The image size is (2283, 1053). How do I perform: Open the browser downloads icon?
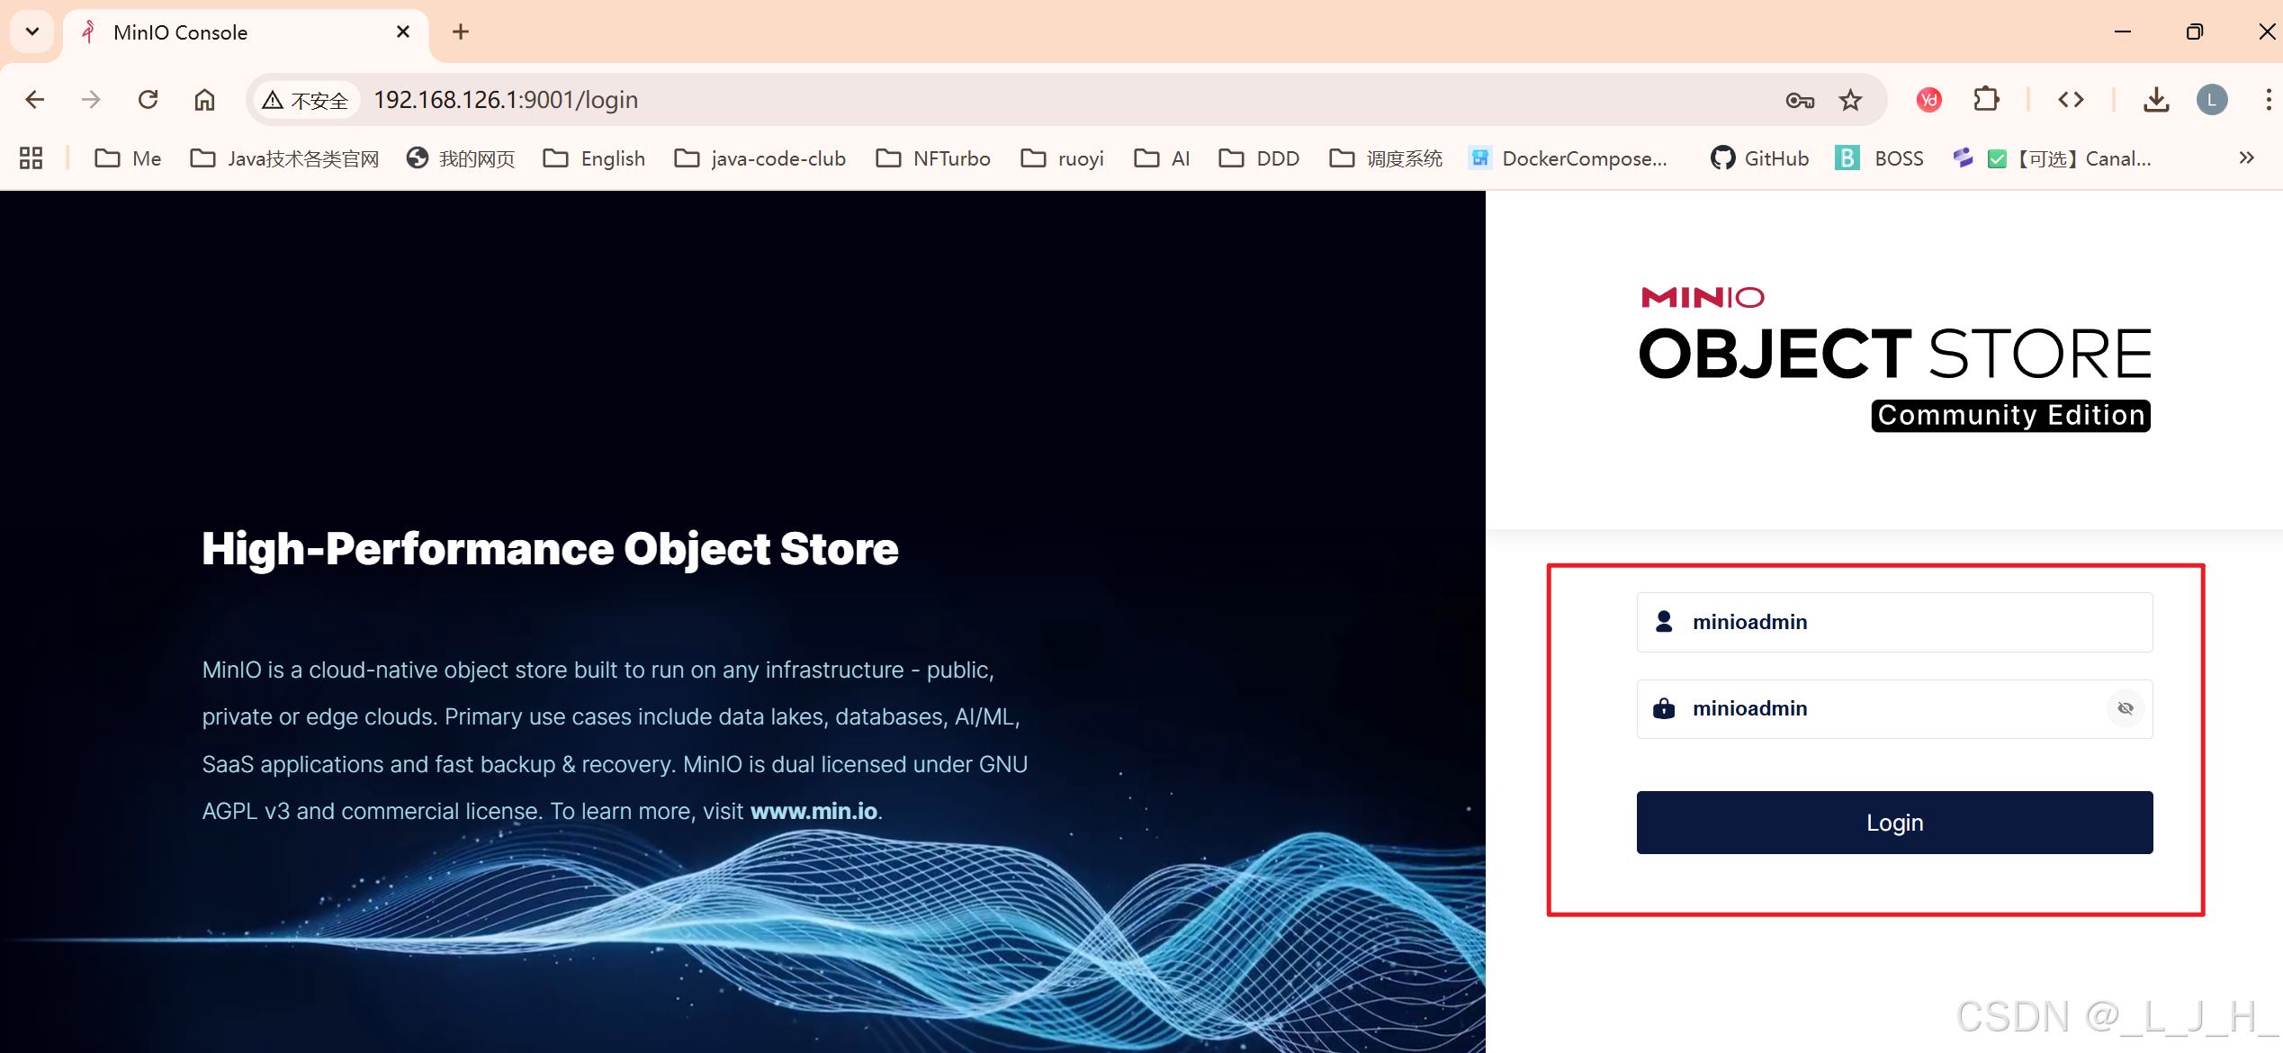(x=2155, y=100)
